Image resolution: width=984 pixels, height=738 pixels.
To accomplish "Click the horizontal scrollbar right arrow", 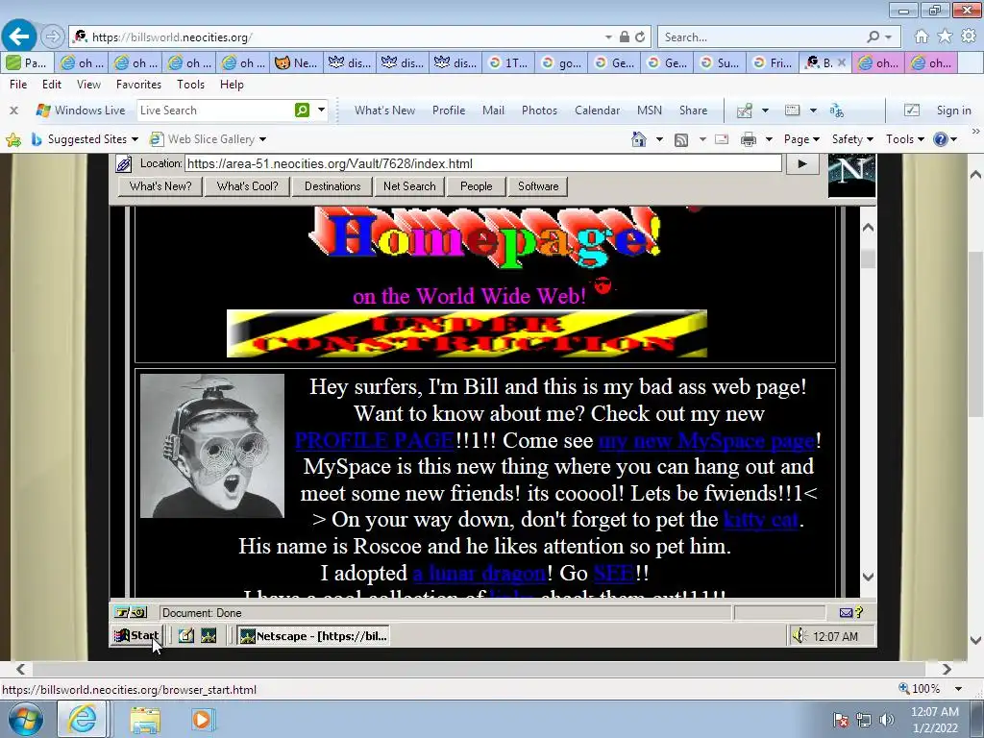I will click(x=947, y=669).
